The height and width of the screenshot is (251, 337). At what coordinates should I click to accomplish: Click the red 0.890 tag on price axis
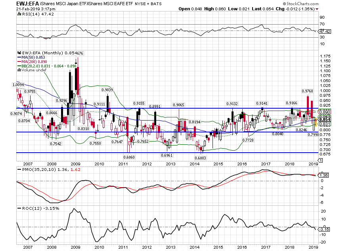coord(325,112)
